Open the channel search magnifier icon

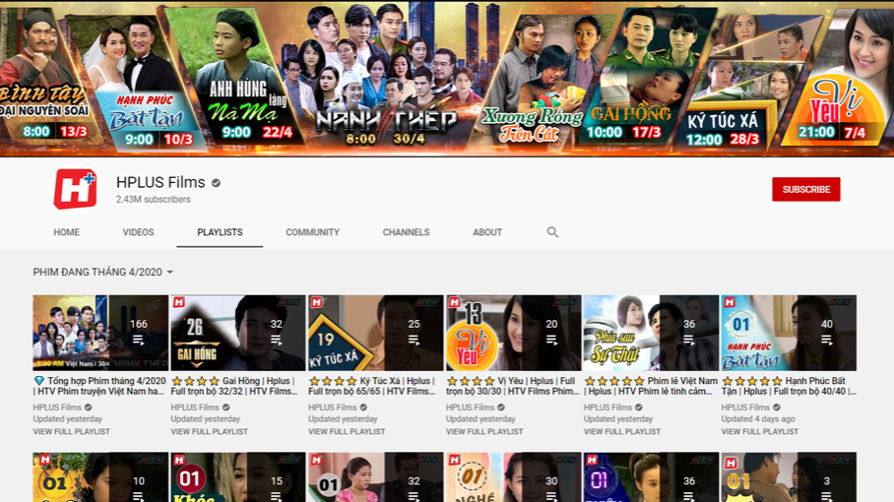click(552, 232)
